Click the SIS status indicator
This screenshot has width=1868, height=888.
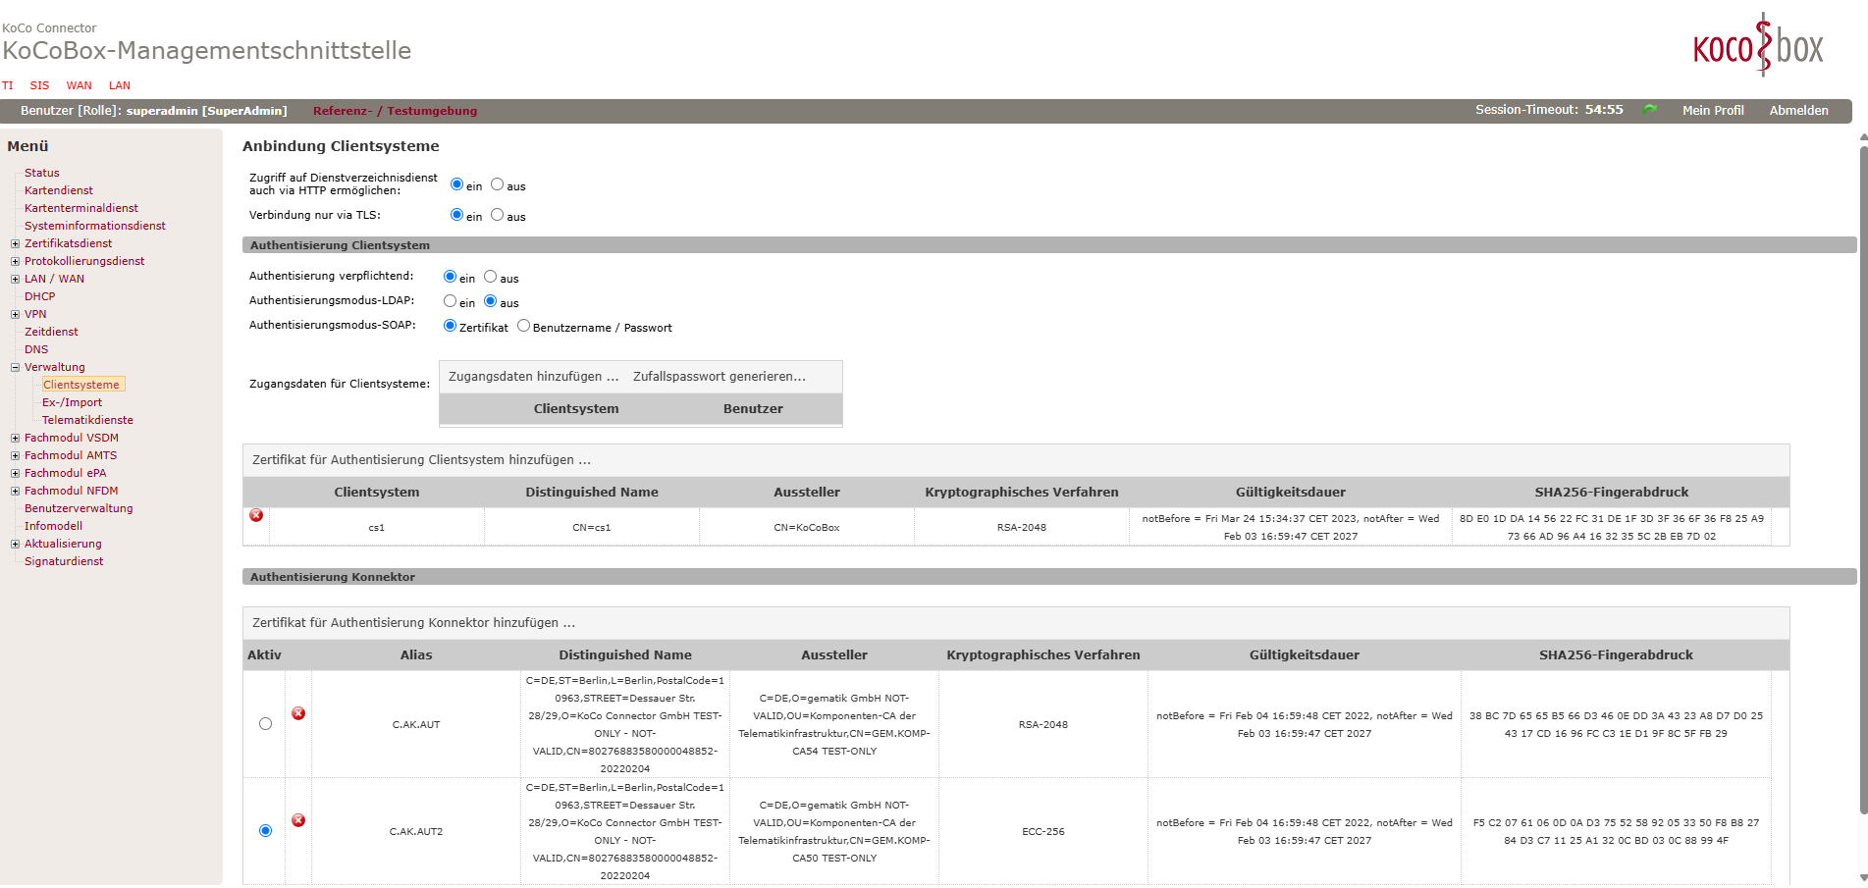(39, 85)
